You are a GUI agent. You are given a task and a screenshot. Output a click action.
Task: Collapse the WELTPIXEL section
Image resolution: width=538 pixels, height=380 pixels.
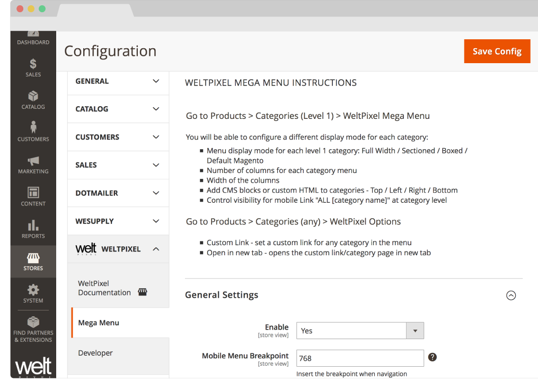click(118, 248)
